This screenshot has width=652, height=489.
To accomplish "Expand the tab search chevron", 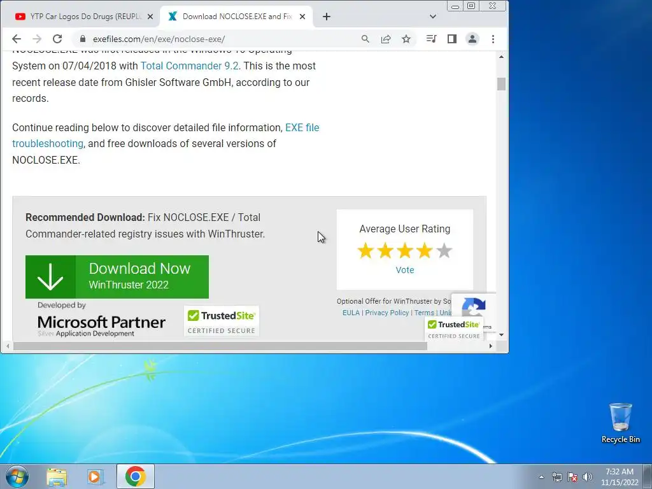I will pyautogui.click(x=433, y=17).
